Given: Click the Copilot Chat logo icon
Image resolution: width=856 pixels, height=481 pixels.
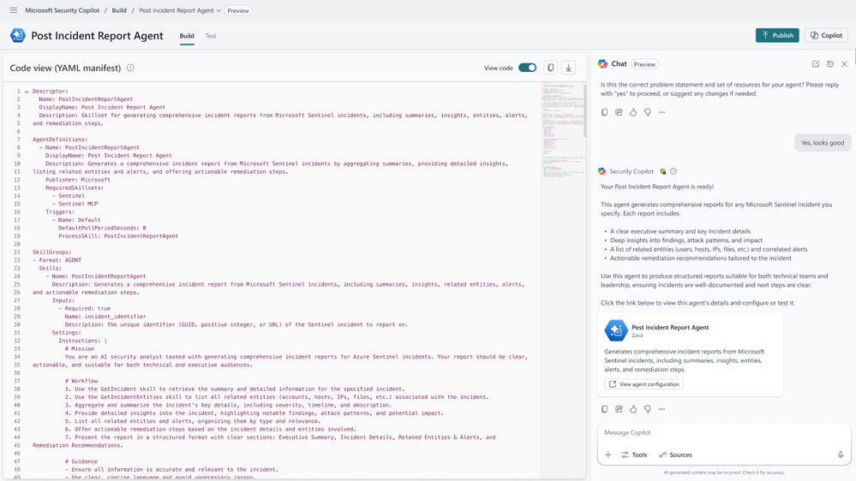Looking at the screenshot, I should click(x=602, y=64).
